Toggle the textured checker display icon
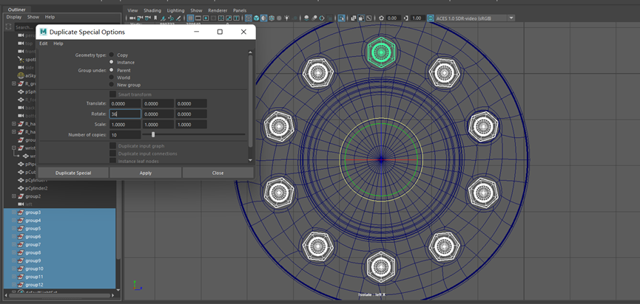 (x=279, y=18)
